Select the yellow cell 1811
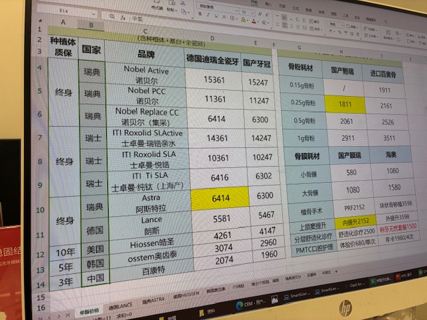This screenshot has height=320, width=427. [x=345, y=104]
